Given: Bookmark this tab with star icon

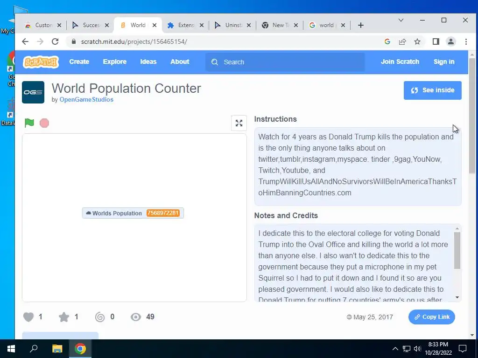Looking at the screenshot, I should (x=417, y=41).
